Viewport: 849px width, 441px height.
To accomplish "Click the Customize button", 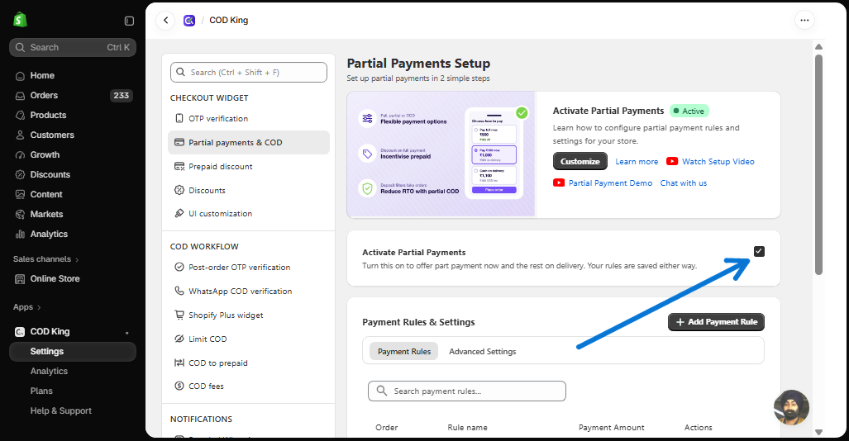I will [x=580, y=161].
